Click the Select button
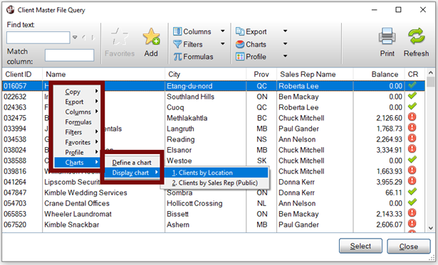 [360, 246]
